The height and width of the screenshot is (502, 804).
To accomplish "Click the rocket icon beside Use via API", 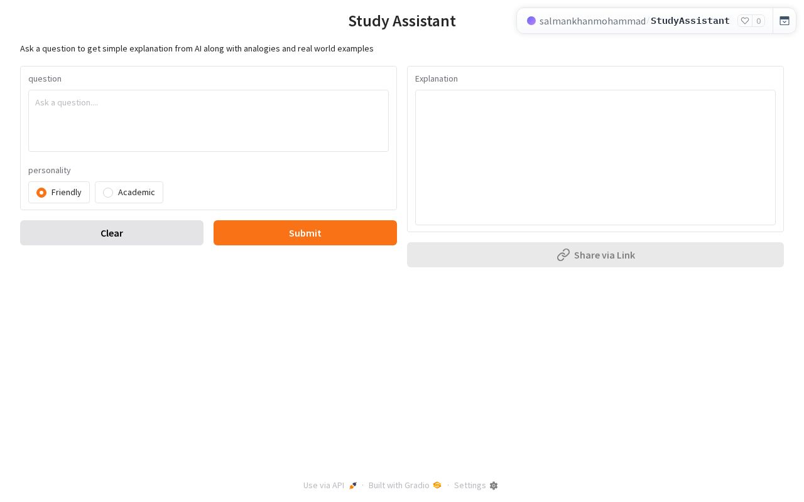I will (353, 486).
